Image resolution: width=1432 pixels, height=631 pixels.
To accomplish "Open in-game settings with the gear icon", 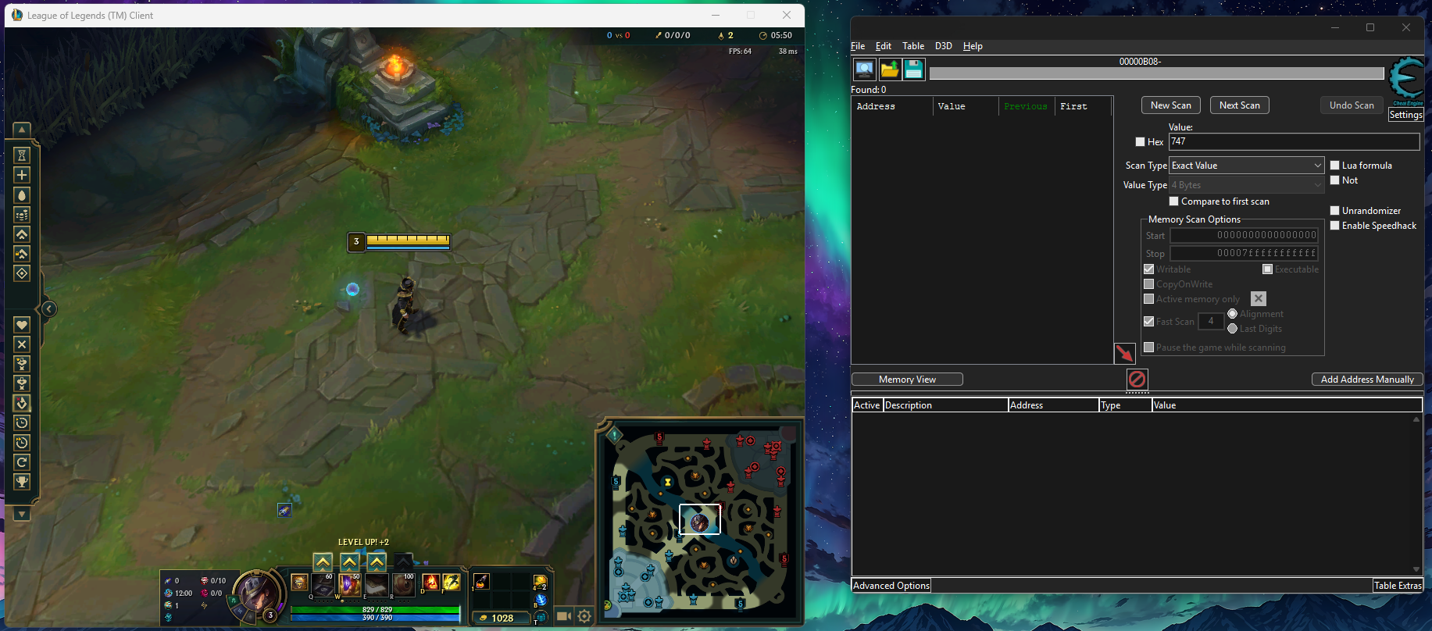I will [584, 616].
